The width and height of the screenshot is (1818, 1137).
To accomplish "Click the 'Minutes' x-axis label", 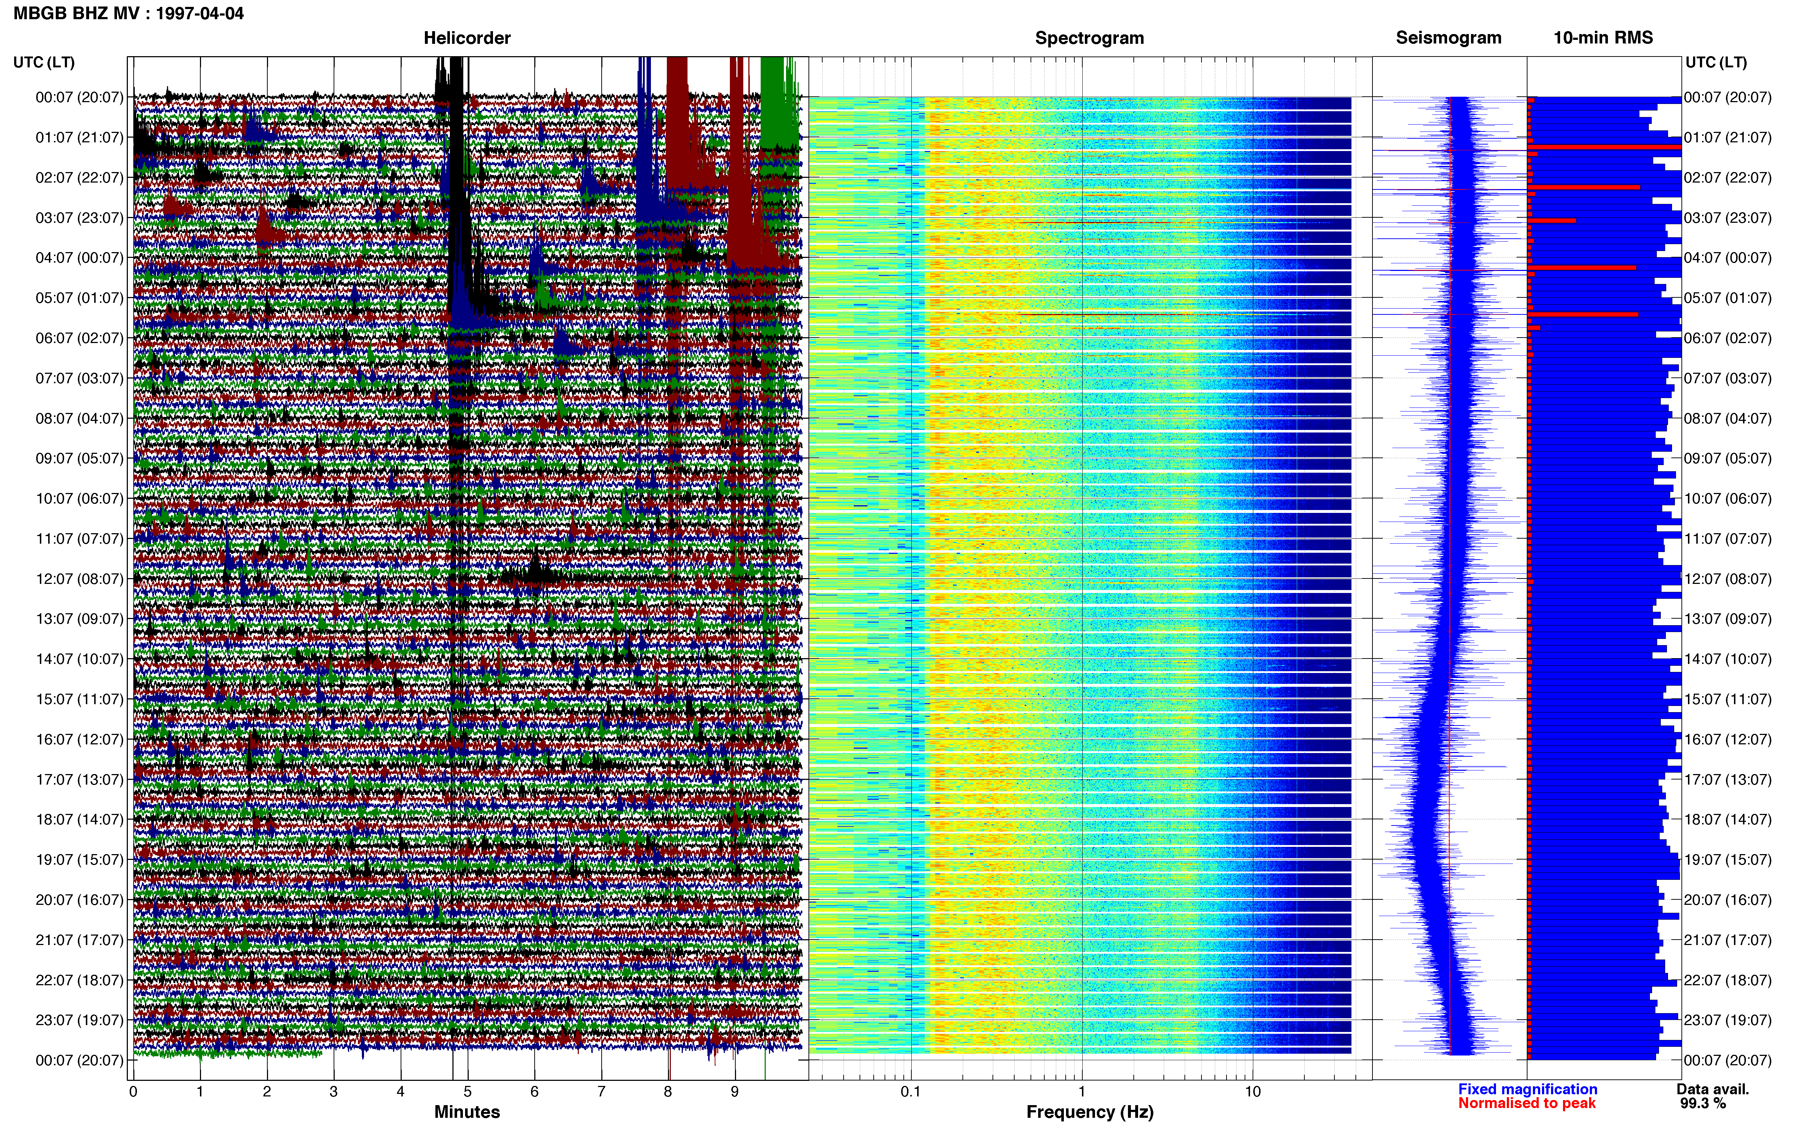I will [467, 1111].
